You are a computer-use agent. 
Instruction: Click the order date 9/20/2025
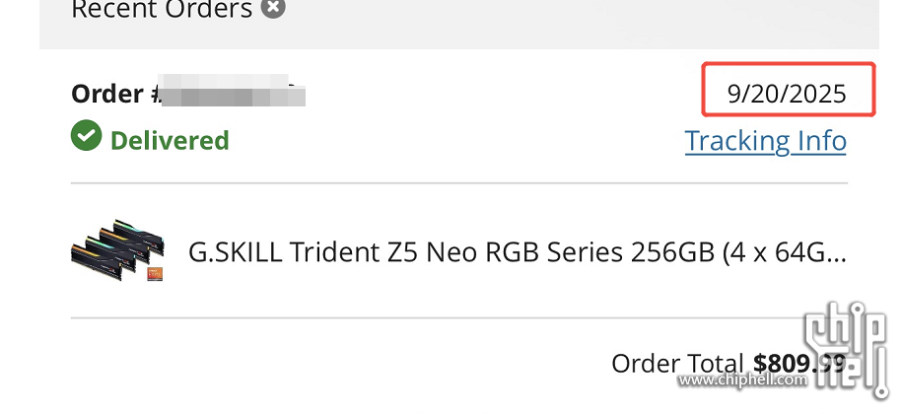pos(787,94)
